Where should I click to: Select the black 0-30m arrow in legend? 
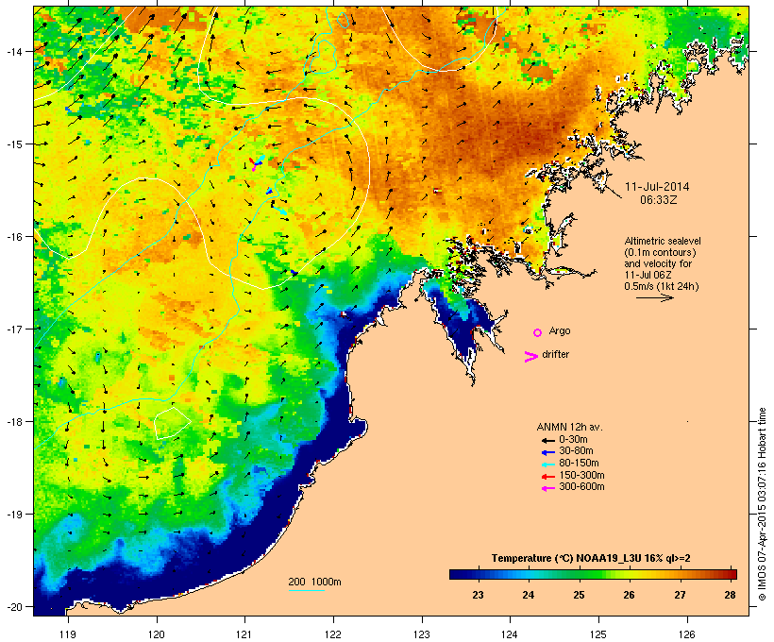(547, 440)
